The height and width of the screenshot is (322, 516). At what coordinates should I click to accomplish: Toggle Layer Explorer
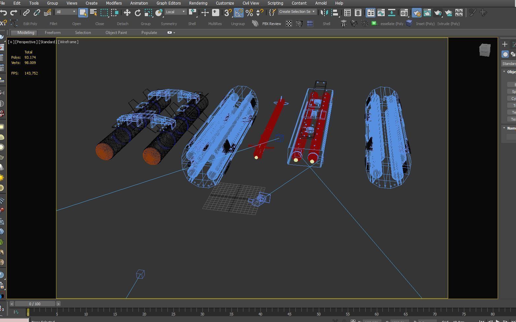coord(358,13)
